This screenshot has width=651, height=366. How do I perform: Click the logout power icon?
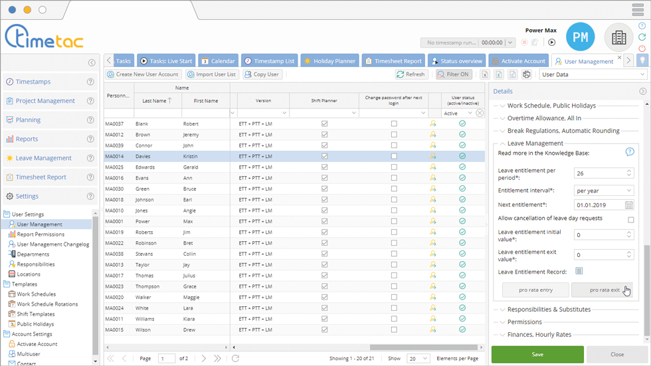[x=642, y=49]
